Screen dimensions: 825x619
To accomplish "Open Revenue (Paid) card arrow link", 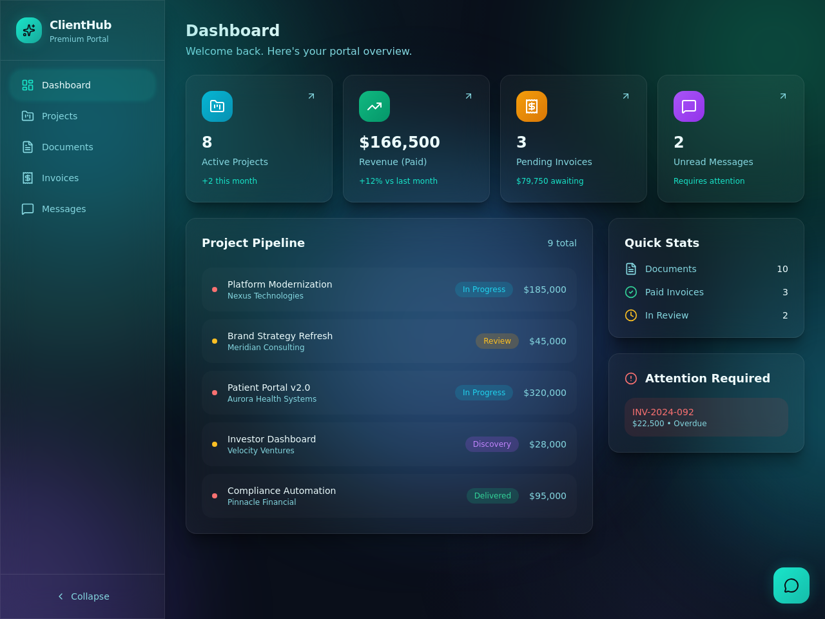I will click(469, 96).
